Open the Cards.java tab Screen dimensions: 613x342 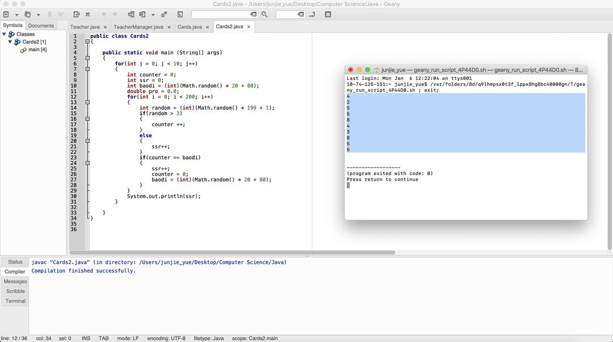190,27
